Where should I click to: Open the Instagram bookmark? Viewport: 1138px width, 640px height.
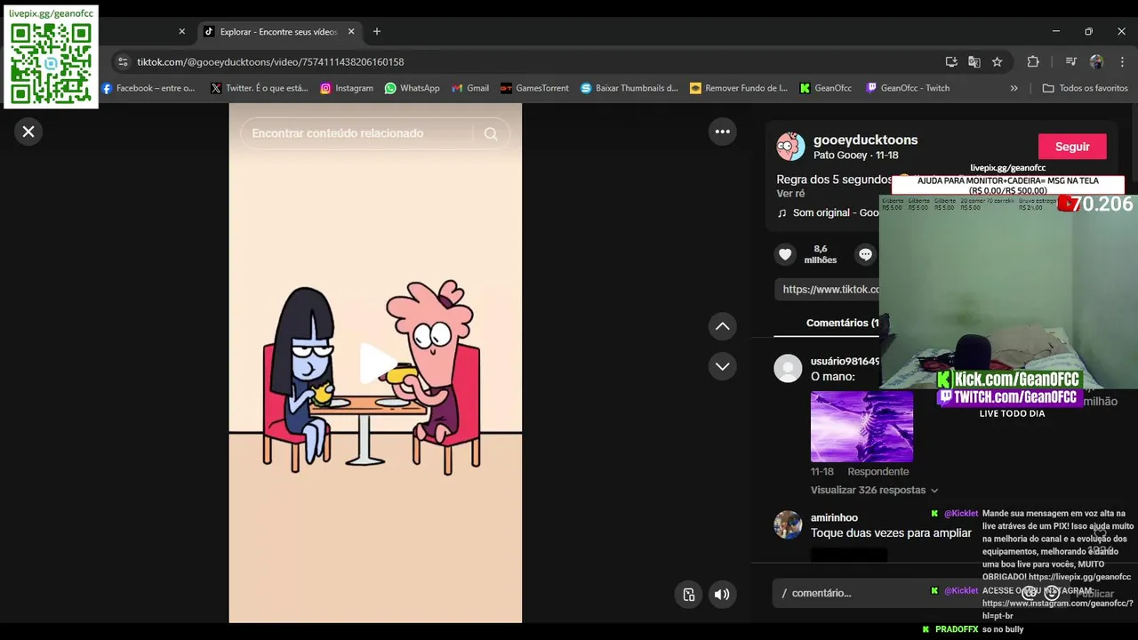click(347, 88)
